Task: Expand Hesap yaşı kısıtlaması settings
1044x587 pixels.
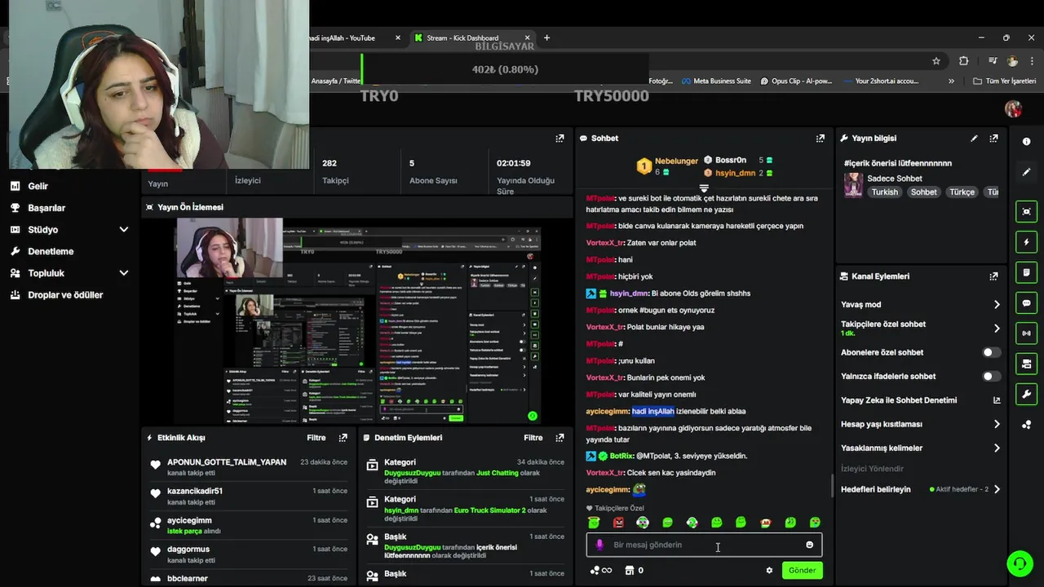Action: point(996,424)
